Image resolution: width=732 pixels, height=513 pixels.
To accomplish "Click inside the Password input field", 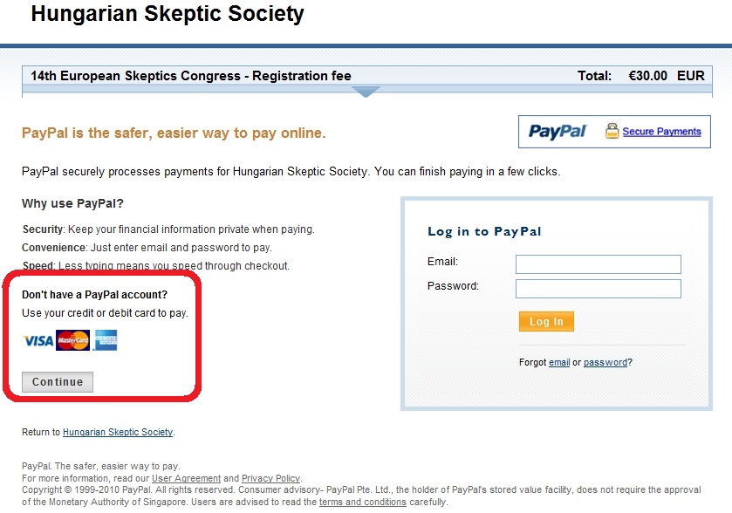I will (598, 288).
